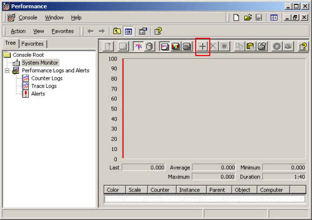
Task: Click the Console menu icon beside Console
Action: tap(11, 18)
